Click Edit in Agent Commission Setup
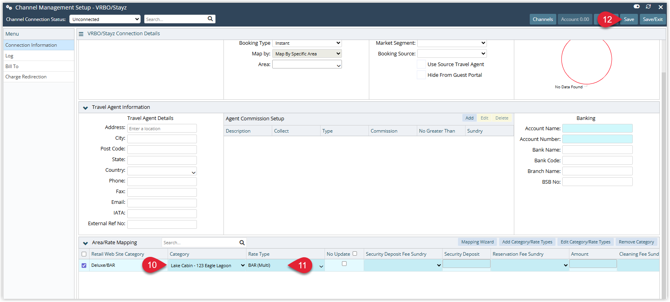The height and width of the screenshot is (302, 670). [485, 118]
